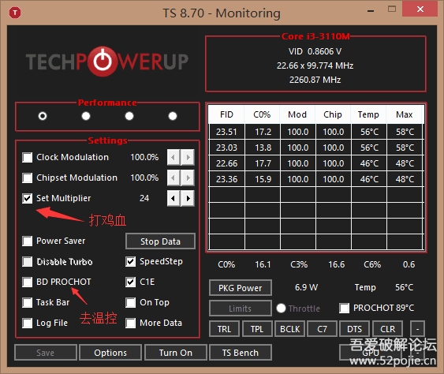This screenshot has height=374, width=444.
Task: Click the Stop Data button
Action: click(x=160, y=241)
